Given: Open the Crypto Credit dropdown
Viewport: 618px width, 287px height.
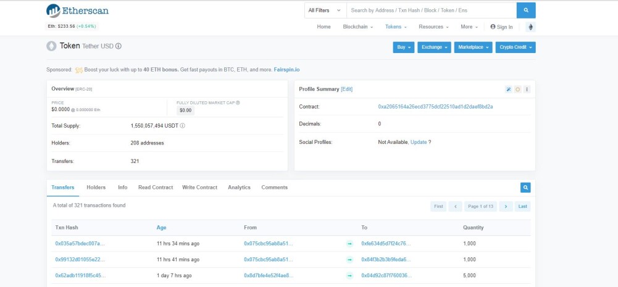Looking at the screenshot, I should (516, 48).
